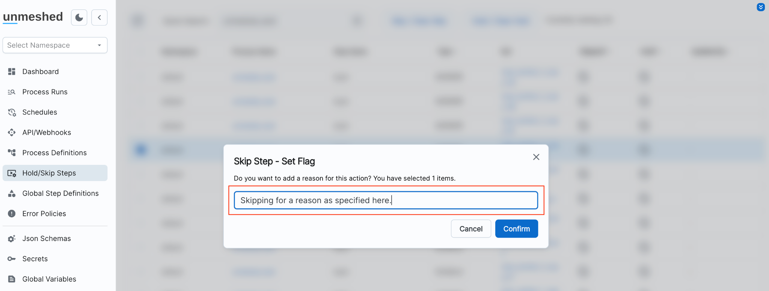Screen dimensions: 769x291
Task: Expand the blue double-chevron at top right
Action: [x=760, y=7]
